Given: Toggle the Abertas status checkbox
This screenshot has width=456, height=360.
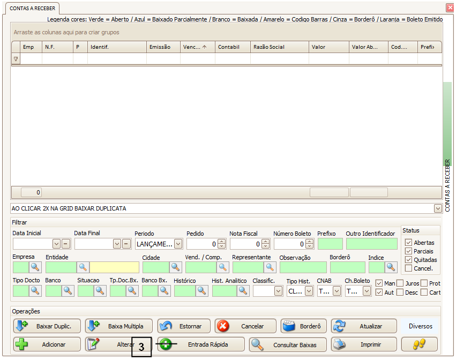Looking at the screenshot, I should click(409, 243).
